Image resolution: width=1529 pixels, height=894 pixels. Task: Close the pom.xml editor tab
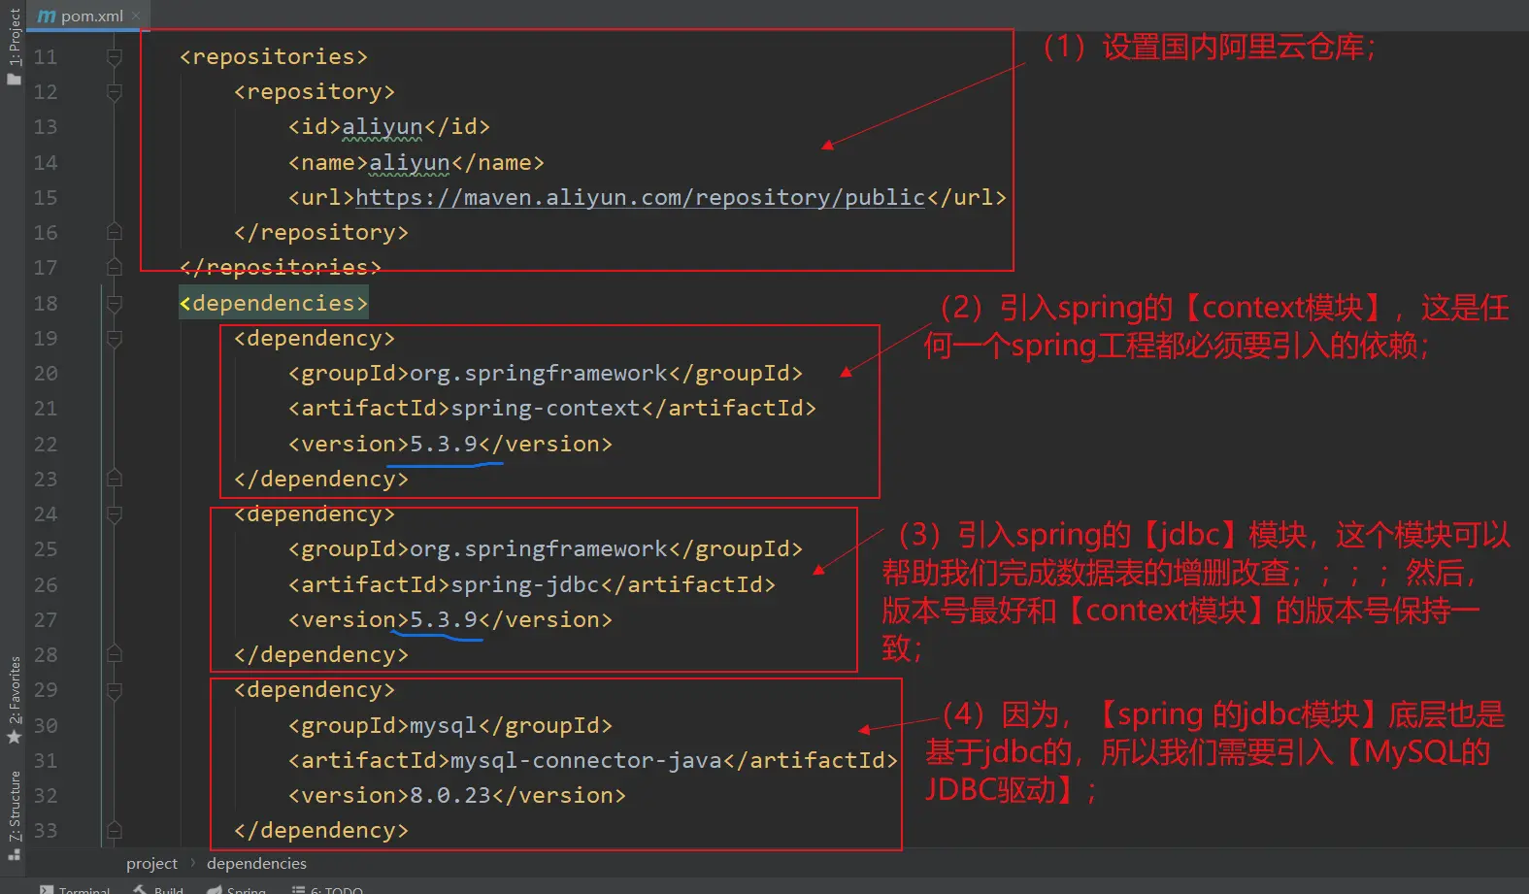coord(136,16)
